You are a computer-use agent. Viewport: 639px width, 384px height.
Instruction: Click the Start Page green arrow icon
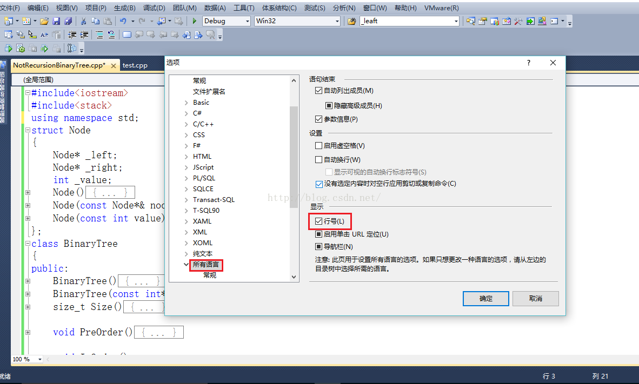pyautogui.click(x=530, y=21)
